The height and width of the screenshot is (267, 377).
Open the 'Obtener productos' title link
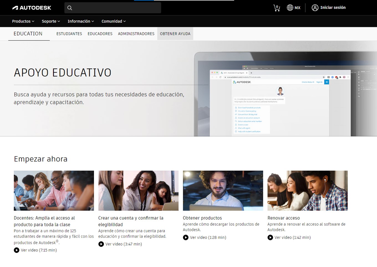click(x=202, y=218)
